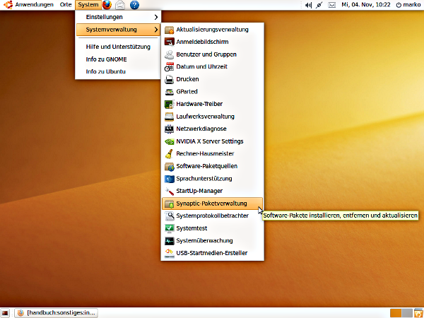Open Aktualisierungsverwaltung entry
The width and height of the screenshot is (424, 318).
(212, 30)
